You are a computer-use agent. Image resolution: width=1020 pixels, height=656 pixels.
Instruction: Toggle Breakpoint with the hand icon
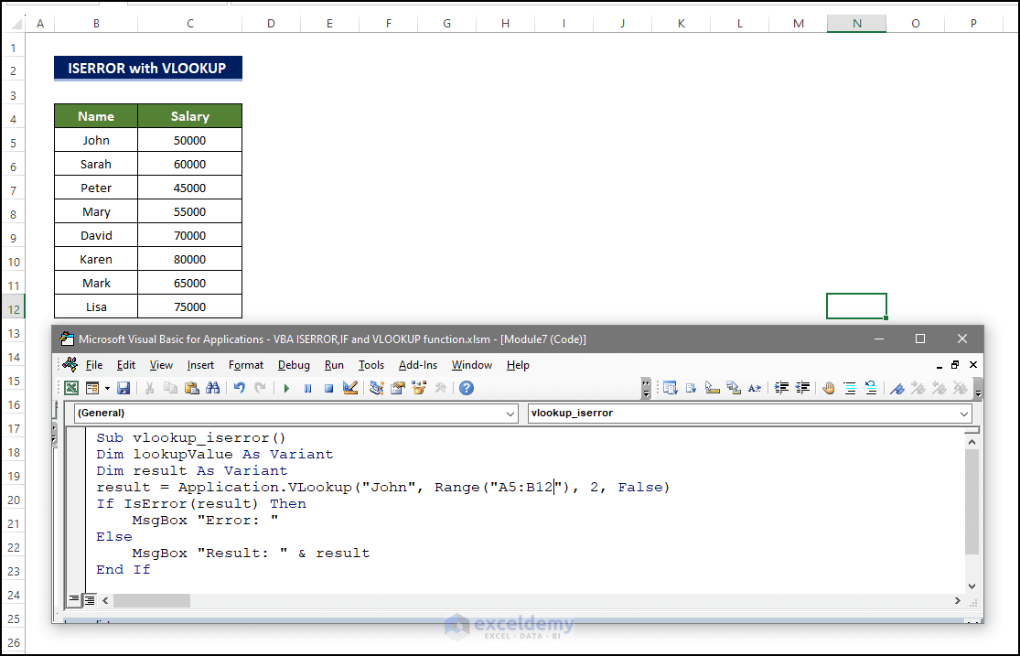(x=829, y=389)
